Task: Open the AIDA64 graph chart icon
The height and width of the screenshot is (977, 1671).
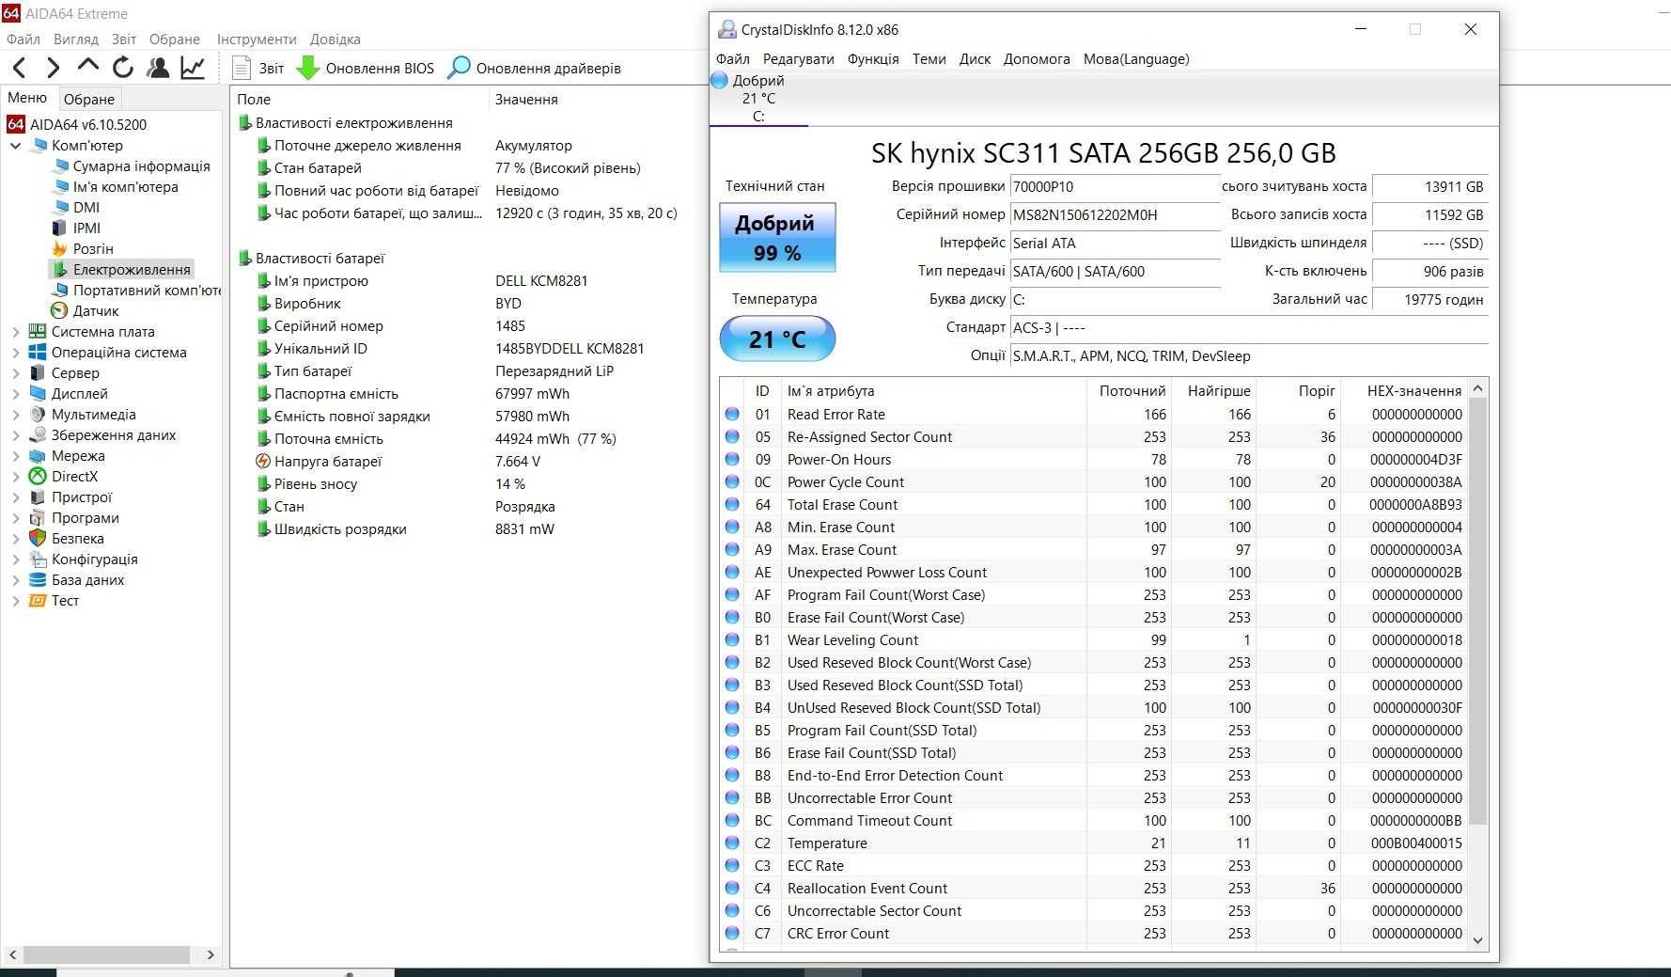Action: tap(194, 68)
